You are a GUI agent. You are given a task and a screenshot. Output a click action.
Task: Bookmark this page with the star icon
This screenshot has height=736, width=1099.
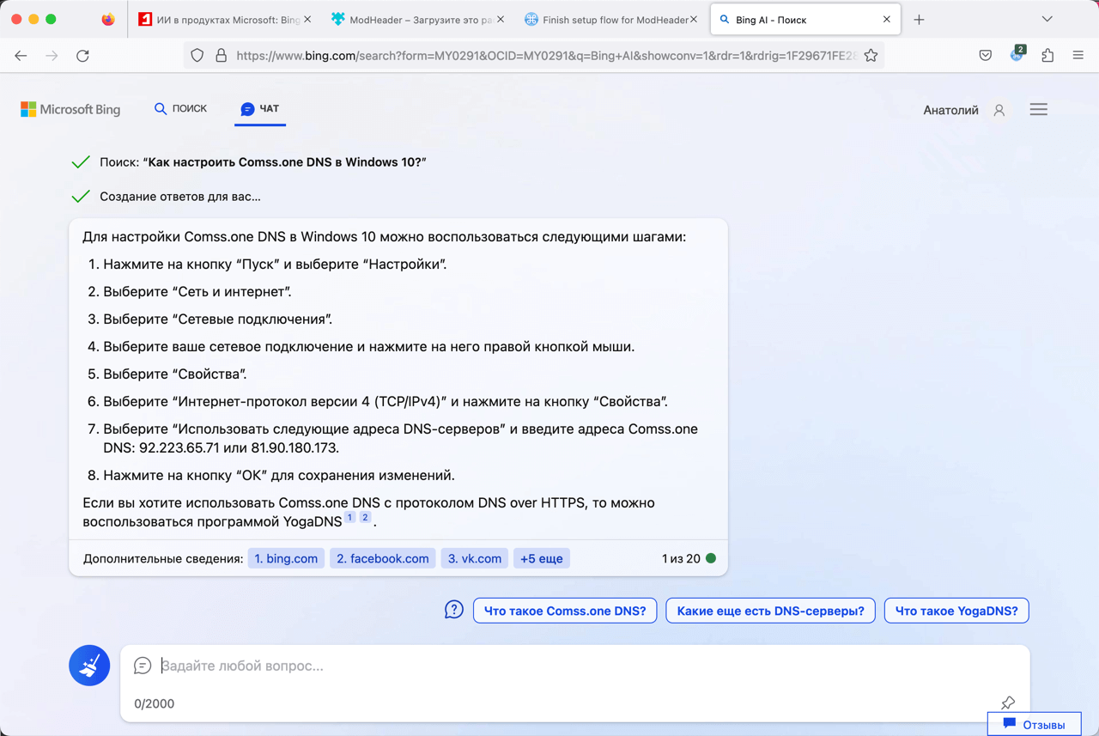(871, 56)
